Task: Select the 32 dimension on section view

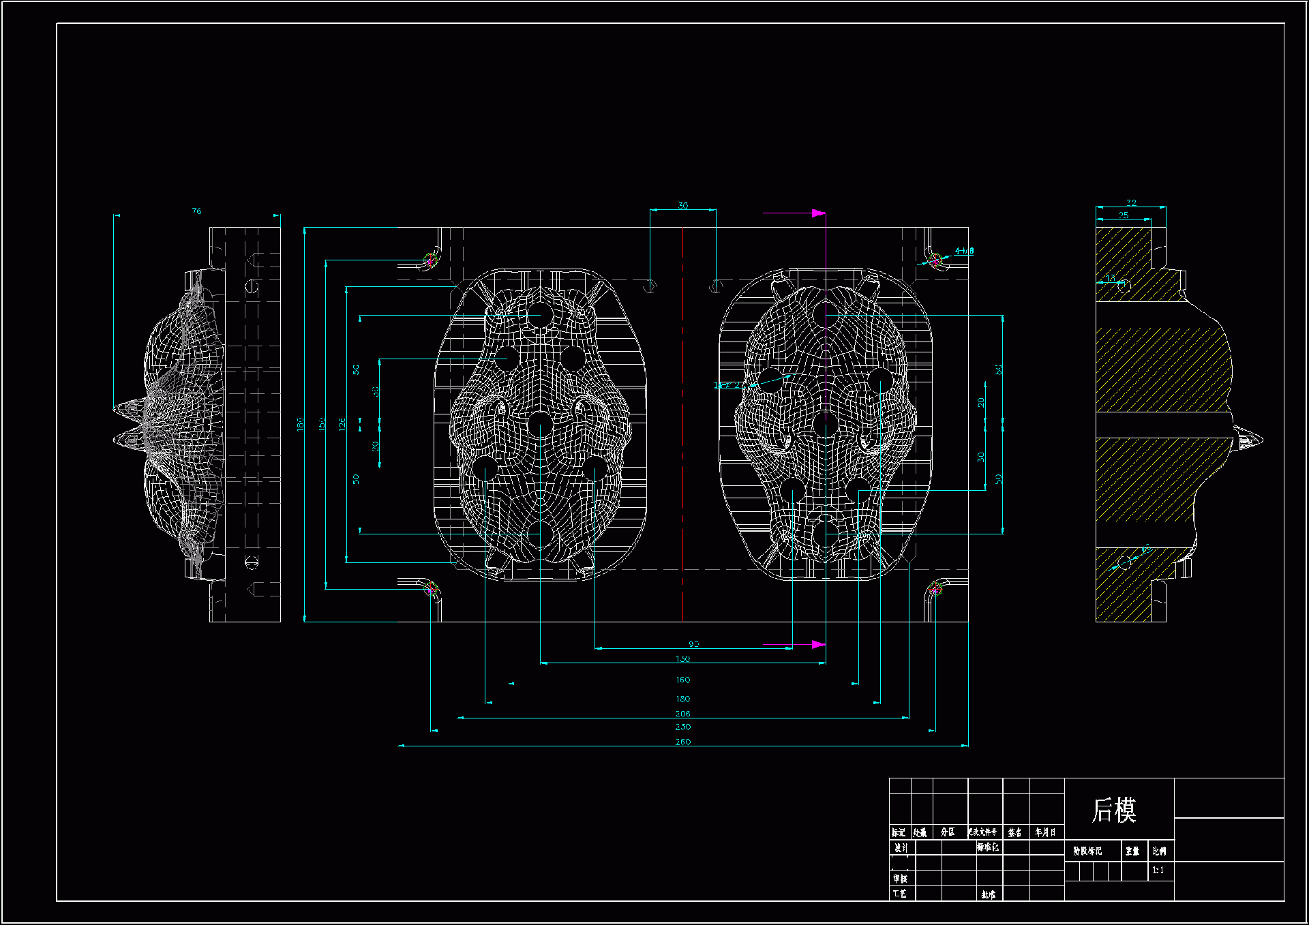Action: point(1131,203)
